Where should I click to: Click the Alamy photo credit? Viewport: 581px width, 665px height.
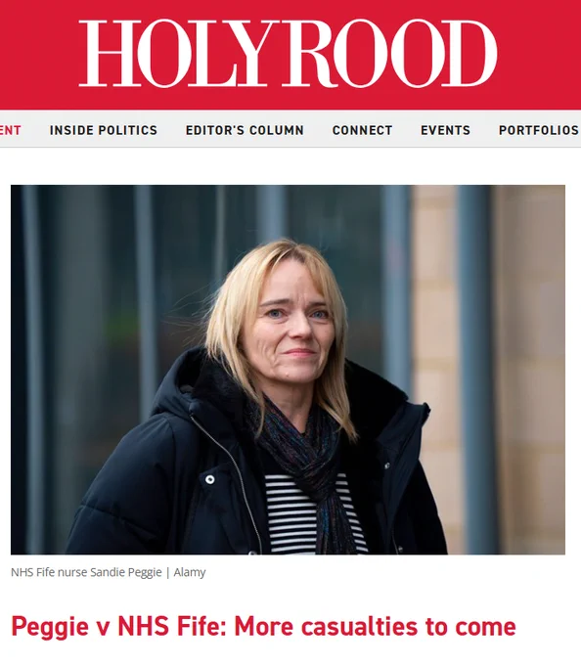(x=190, y=572)
